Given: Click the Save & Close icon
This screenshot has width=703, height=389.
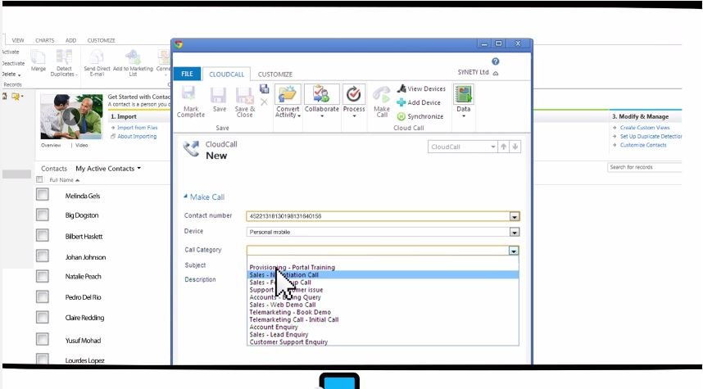Looking at the screenshot, I should click(x=244, y=96).
